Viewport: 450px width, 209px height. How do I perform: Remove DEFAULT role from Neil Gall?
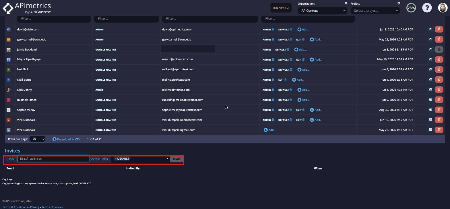[291, 69]
